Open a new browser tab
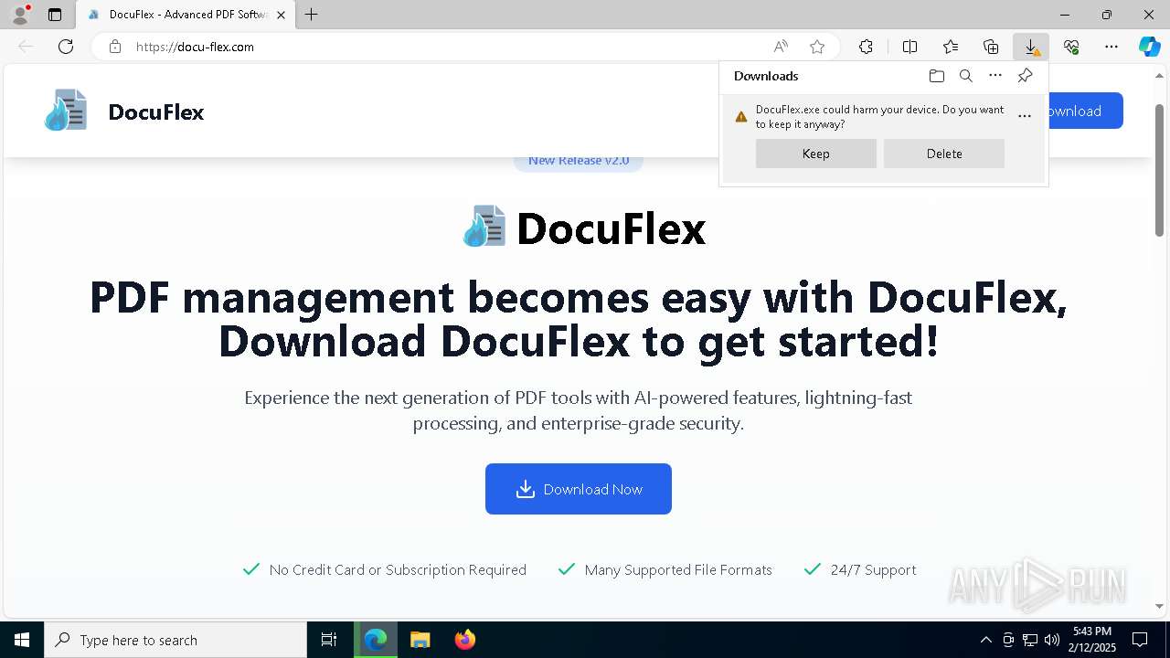The image size is (1170, 658). (312, 15)
